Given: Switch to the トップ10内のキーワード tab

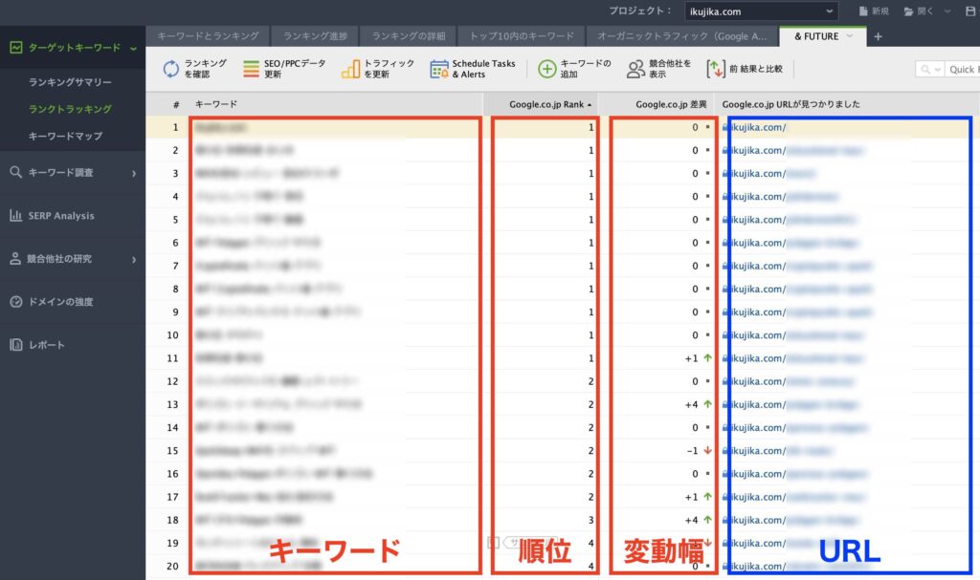Looking at the screenshot, I should click(522, 36).
